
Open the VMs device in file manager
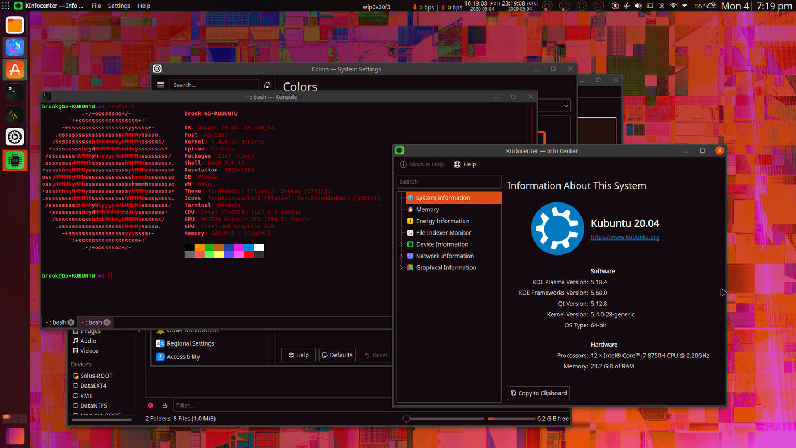(x=82, y=396)
